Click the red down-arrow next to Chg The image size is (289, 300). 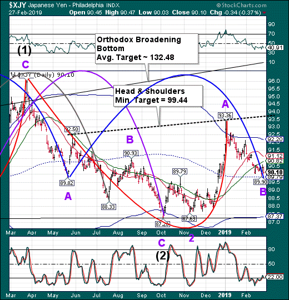(x=265, y=13)
